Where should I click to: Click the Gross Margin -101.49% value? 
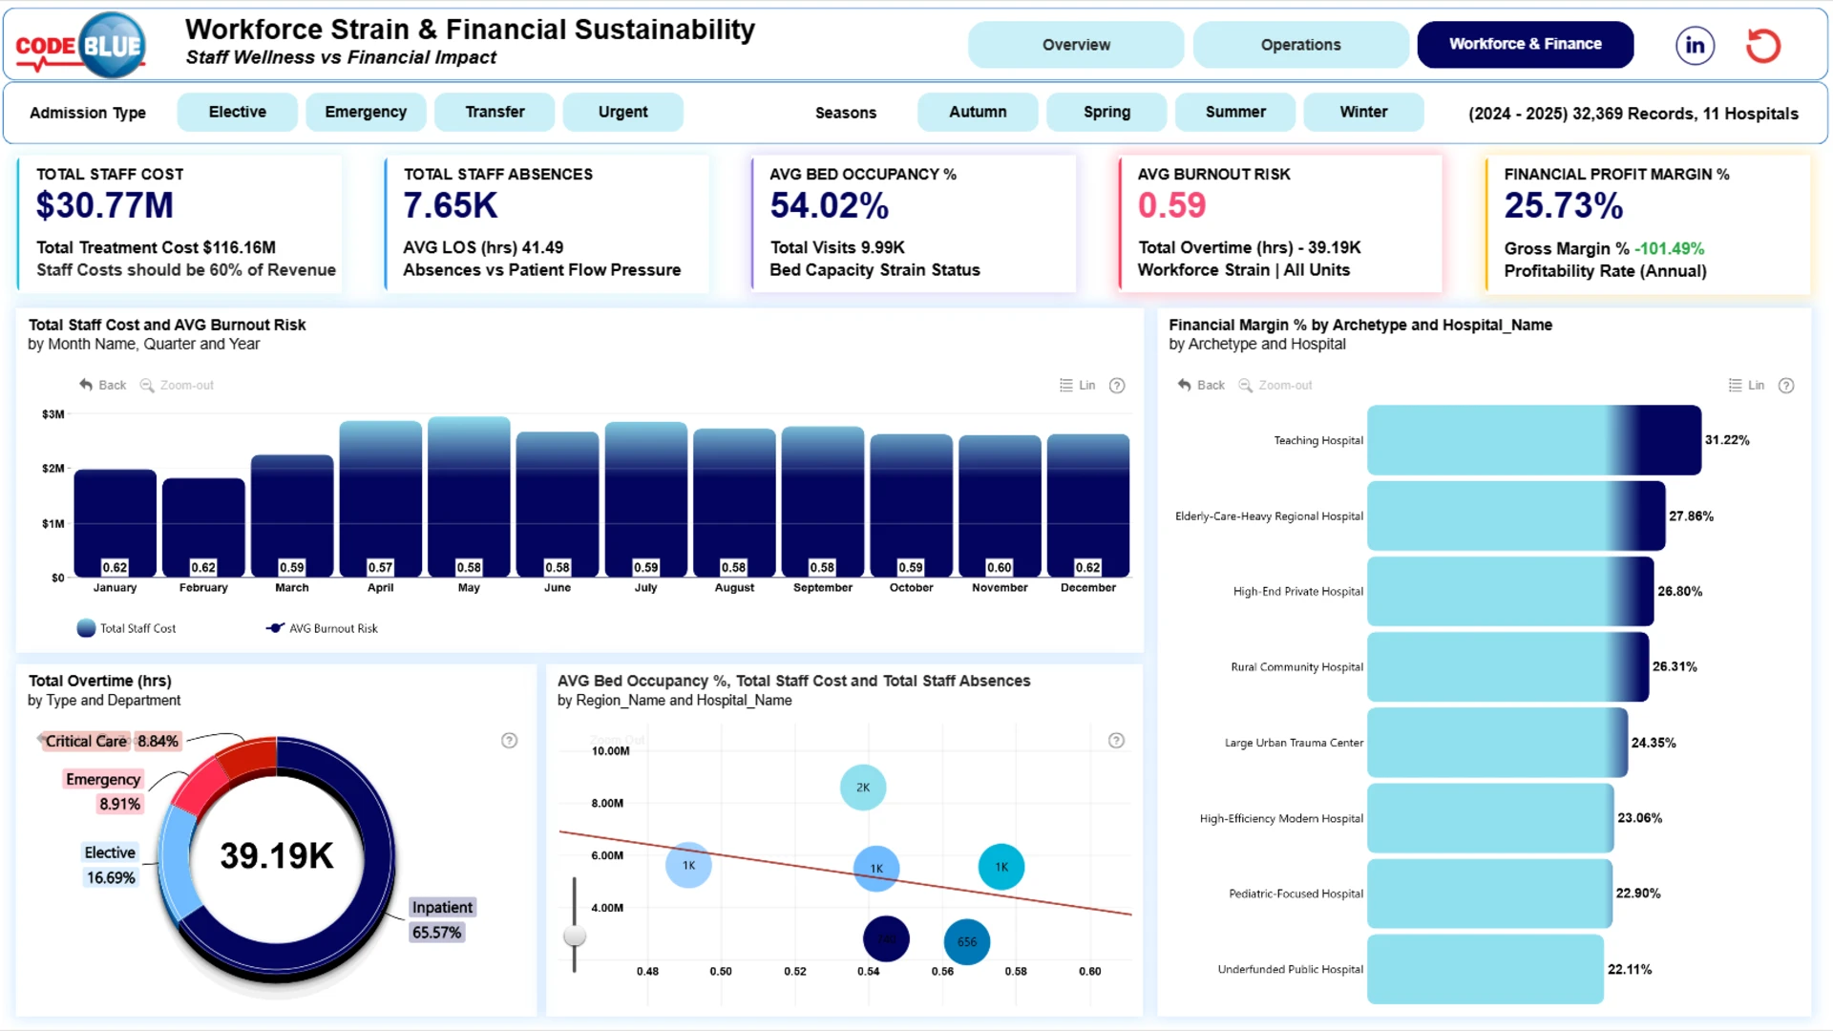click(1669, 248)
